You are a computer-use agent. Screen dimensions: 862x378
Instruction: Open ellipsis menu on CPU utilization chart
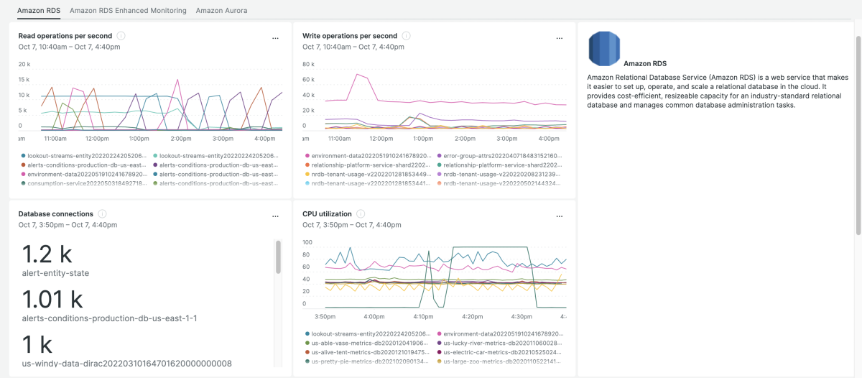(560, 216)
